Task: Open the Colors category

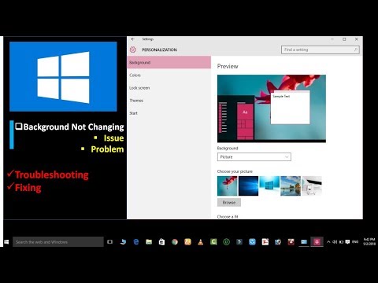Action: pos(169,75)
